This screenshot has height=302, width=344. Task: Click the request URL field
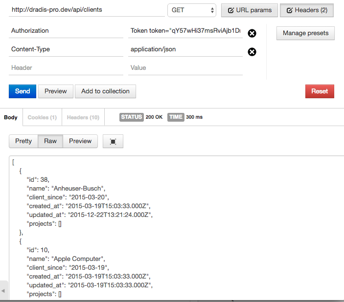(x=87, y=10)
